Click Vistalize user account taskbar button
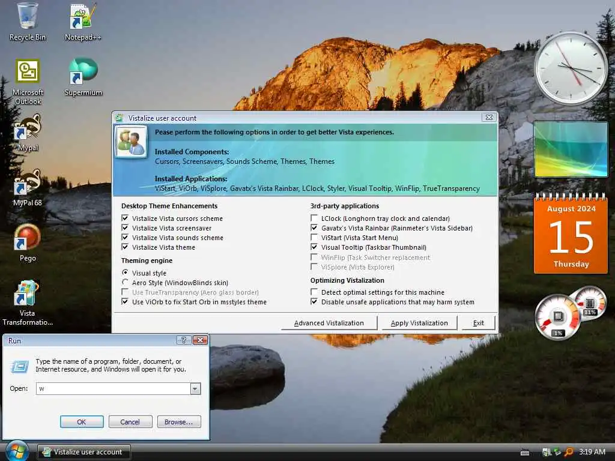 [84, 452]
